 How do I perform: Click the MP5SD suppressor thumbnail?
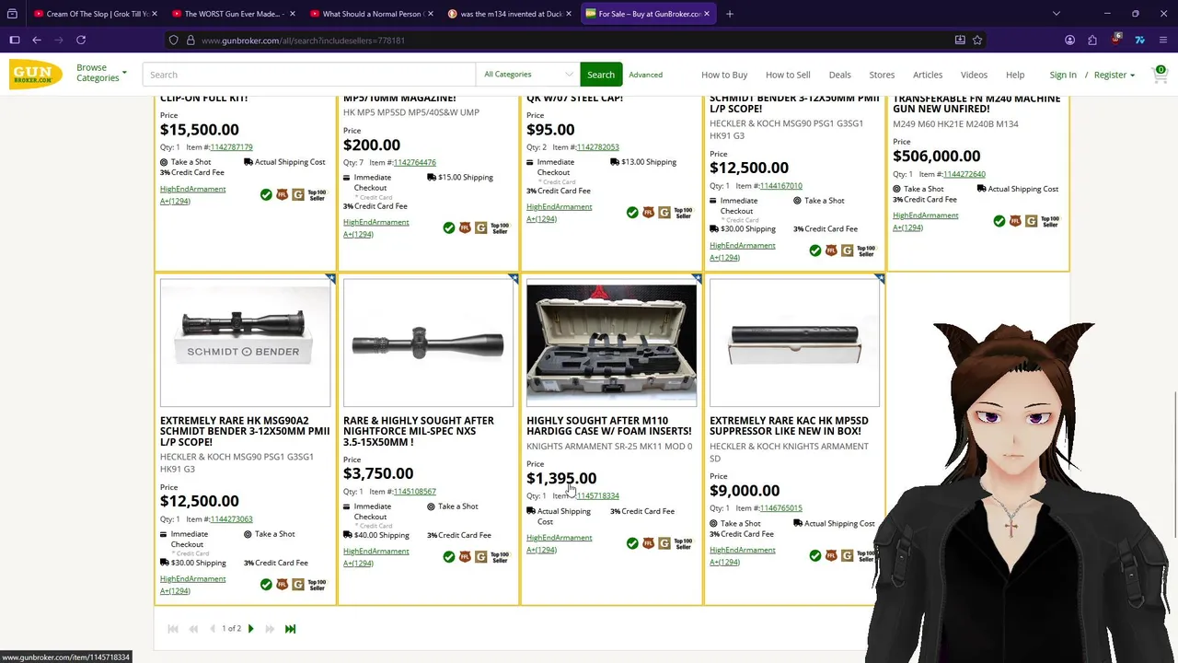[x=794, y=344]
